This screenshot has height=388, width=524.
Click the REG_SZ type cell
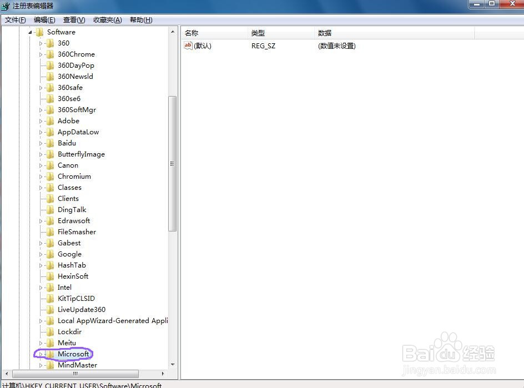pyautogui.click(x=263, y=46)
